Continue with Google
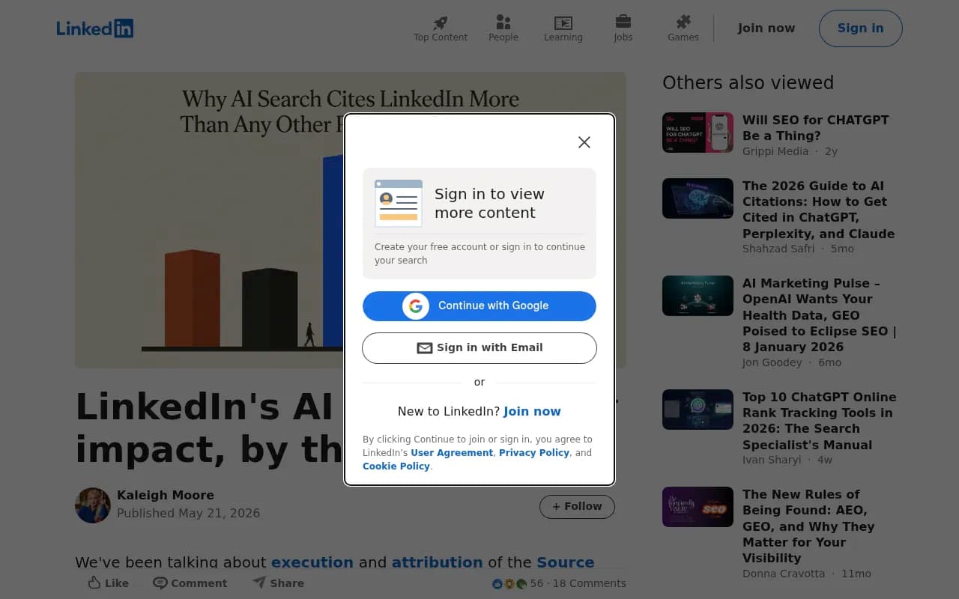 tap(479, 305)
